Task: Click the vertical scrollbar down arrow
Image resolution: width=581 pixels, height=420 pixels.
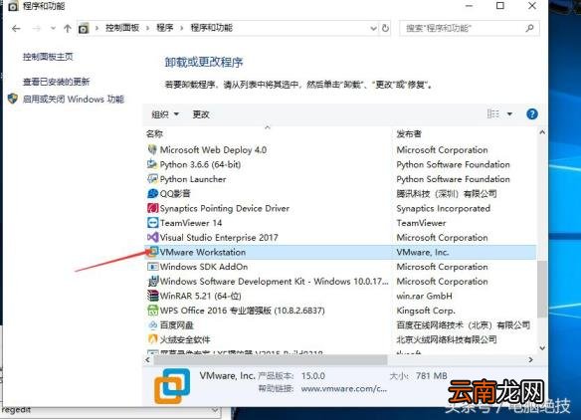Action: [542, 347]
